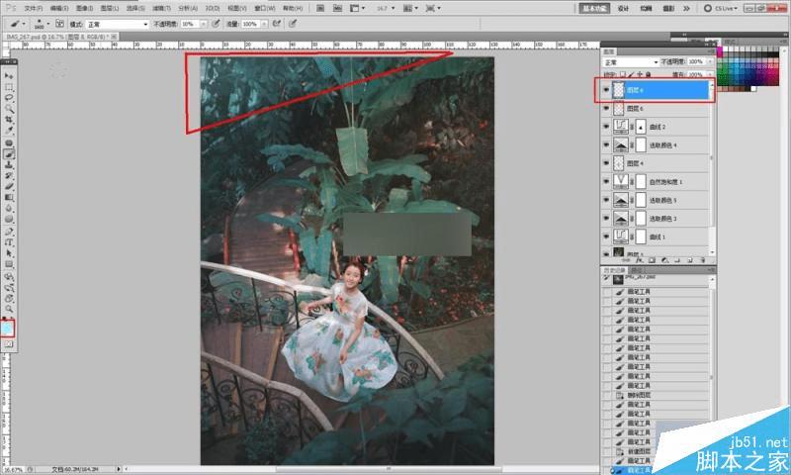Toggle Quick Mask mode icon
Image resolution: width=791 pixels, height=475 pixels.
pos(9,342)
